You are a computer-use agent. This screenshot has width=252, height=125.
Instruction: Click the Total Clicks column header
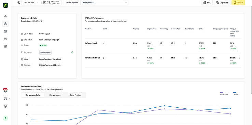[x=189, y=29]
